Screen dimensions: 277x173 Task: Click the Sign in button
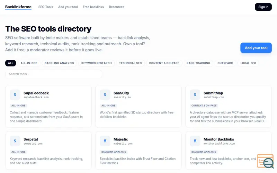pos(263,7)
